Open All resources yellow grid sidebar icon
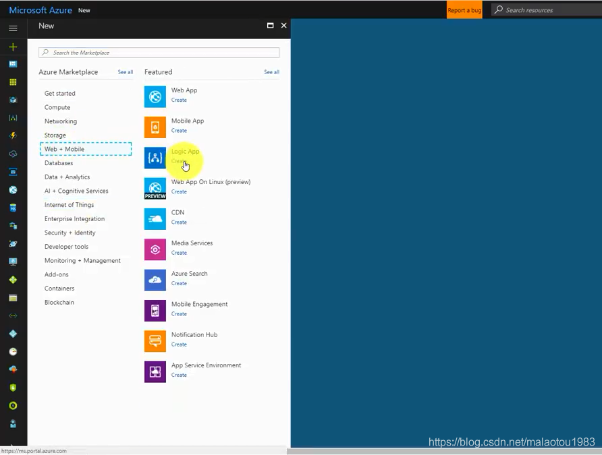 tap(13, 82)
